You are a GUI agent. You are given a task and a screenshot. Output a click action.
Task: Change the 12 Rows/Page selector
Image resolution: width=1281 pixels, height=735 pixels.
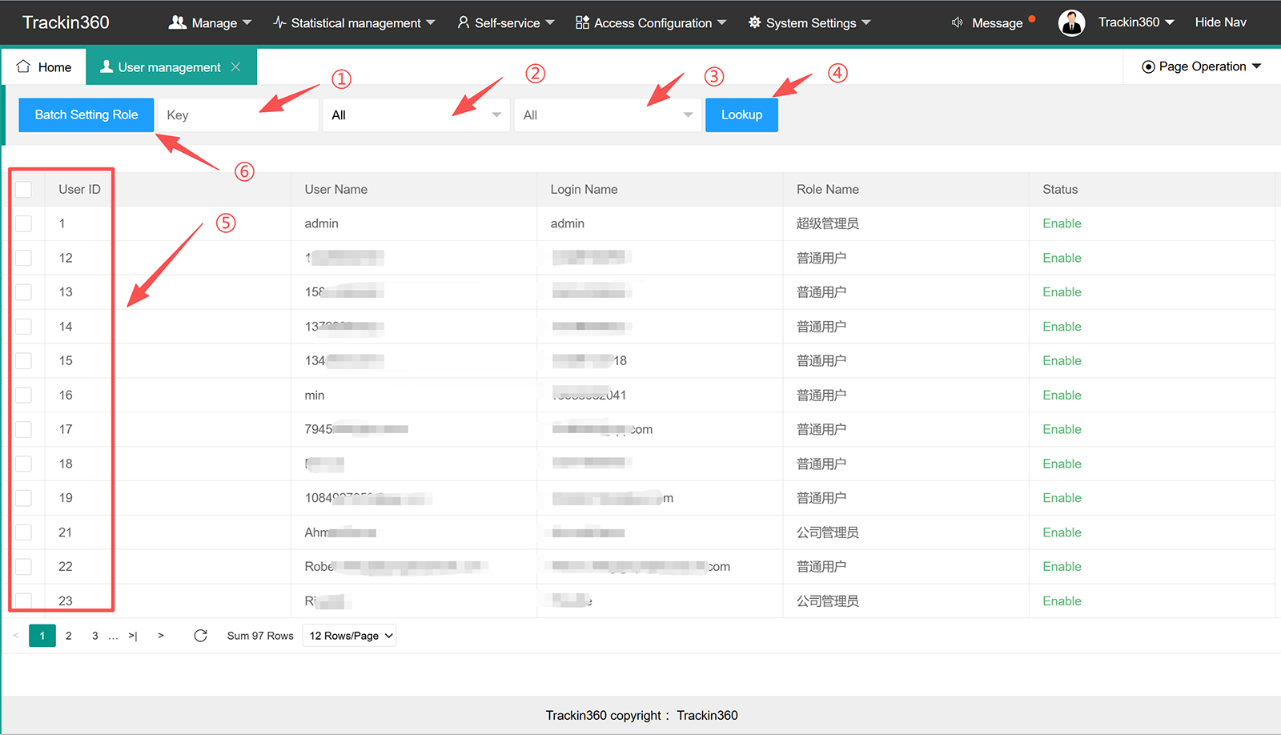[x=349, y=636]
